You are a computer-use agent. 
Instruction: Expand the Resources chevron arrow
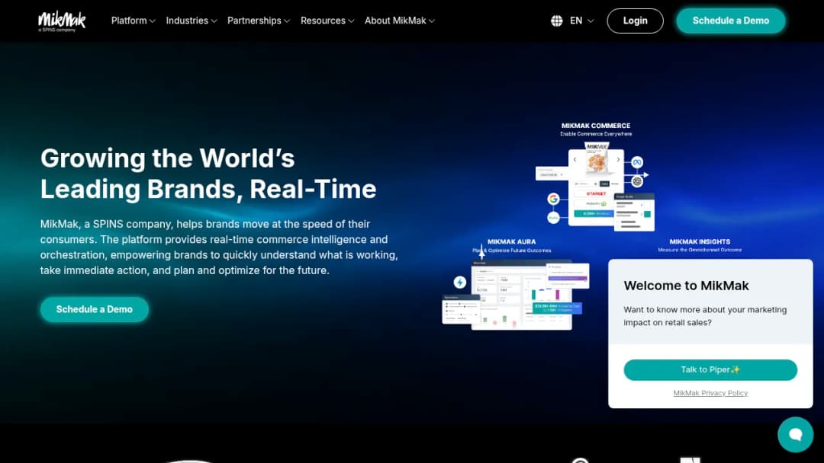coord(352,21)
